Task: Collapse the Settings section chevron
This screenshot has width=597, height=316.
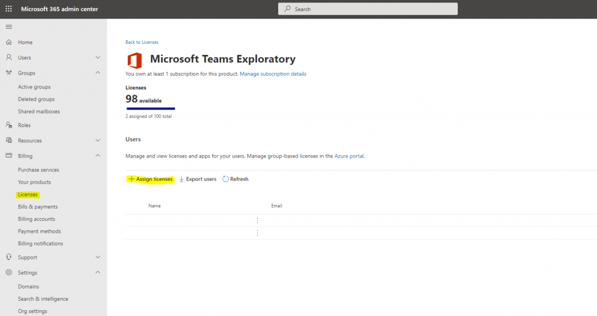Action: pyautogui.click(x=98, y=273)
